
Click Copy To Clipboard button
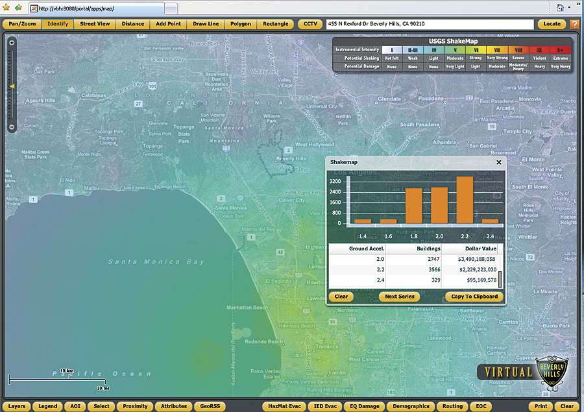(474, 297)
